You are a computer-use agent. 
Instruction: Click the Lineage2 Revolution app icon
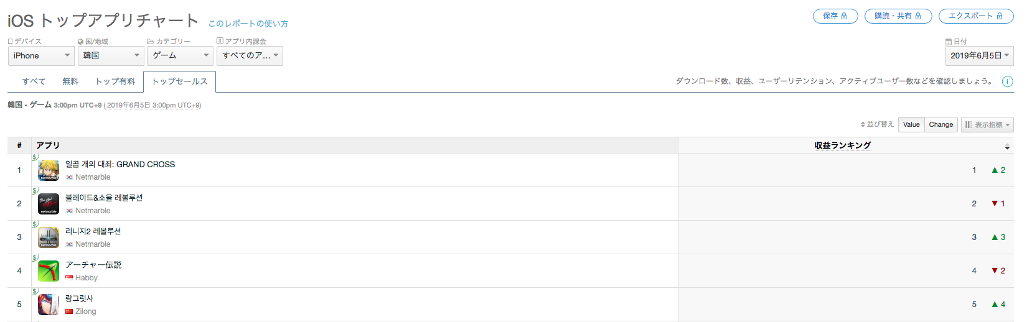pos(49,237)
